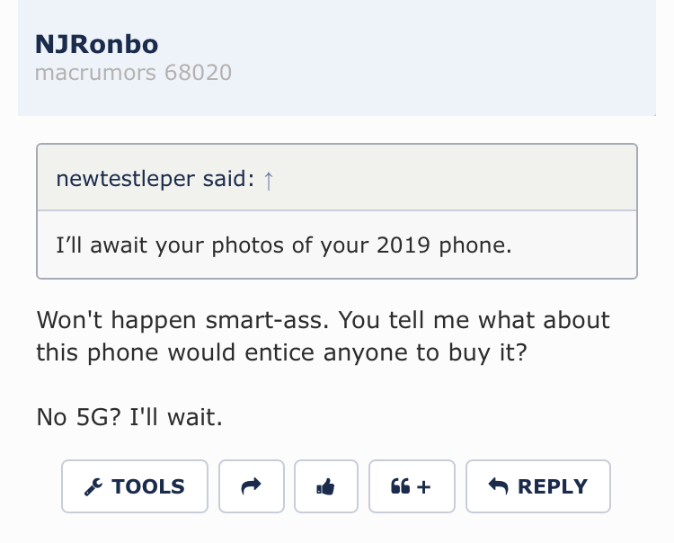This screenshot has width=674, height=543.
Task: Reply to NJRonbo's post
Action: click(x=538, y=486)
